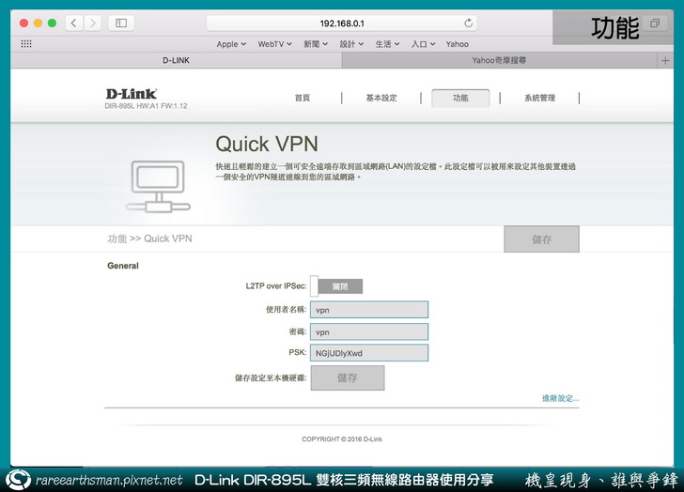
Task: Show the Safari sidebar
Action: coord(121,23)
